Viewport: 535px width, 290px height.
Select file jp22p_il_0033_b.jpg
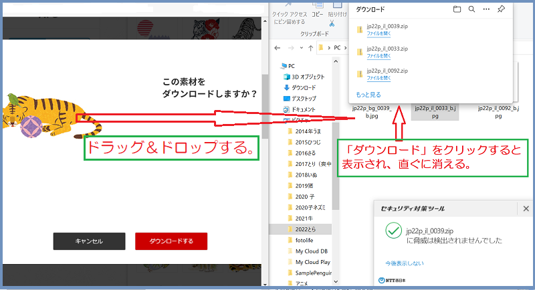pos(435,112)
